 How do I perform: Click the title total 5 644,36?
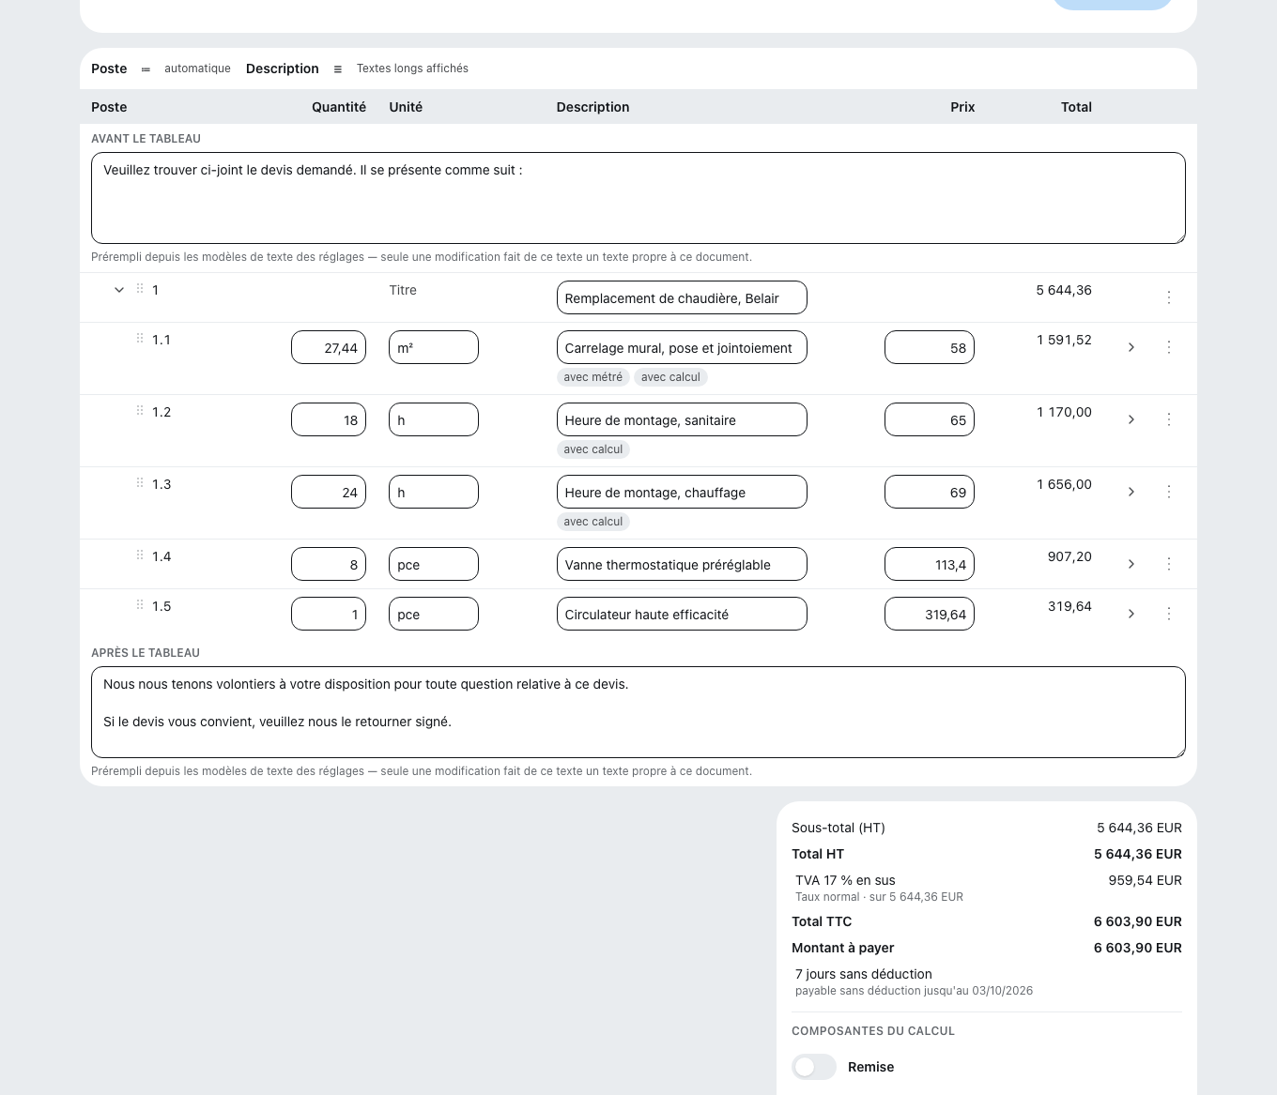pos(1064,290)
